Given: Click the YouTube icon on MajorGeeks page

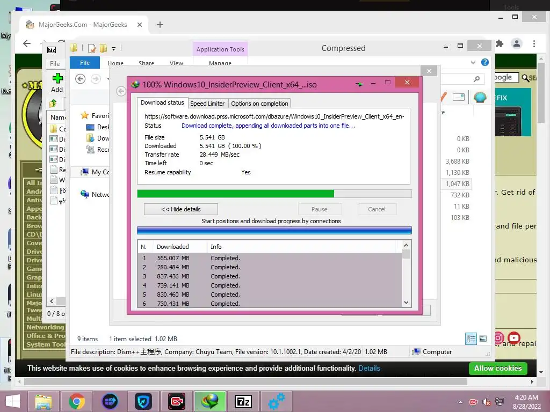Looking at the screenshot, I should 514,338.
